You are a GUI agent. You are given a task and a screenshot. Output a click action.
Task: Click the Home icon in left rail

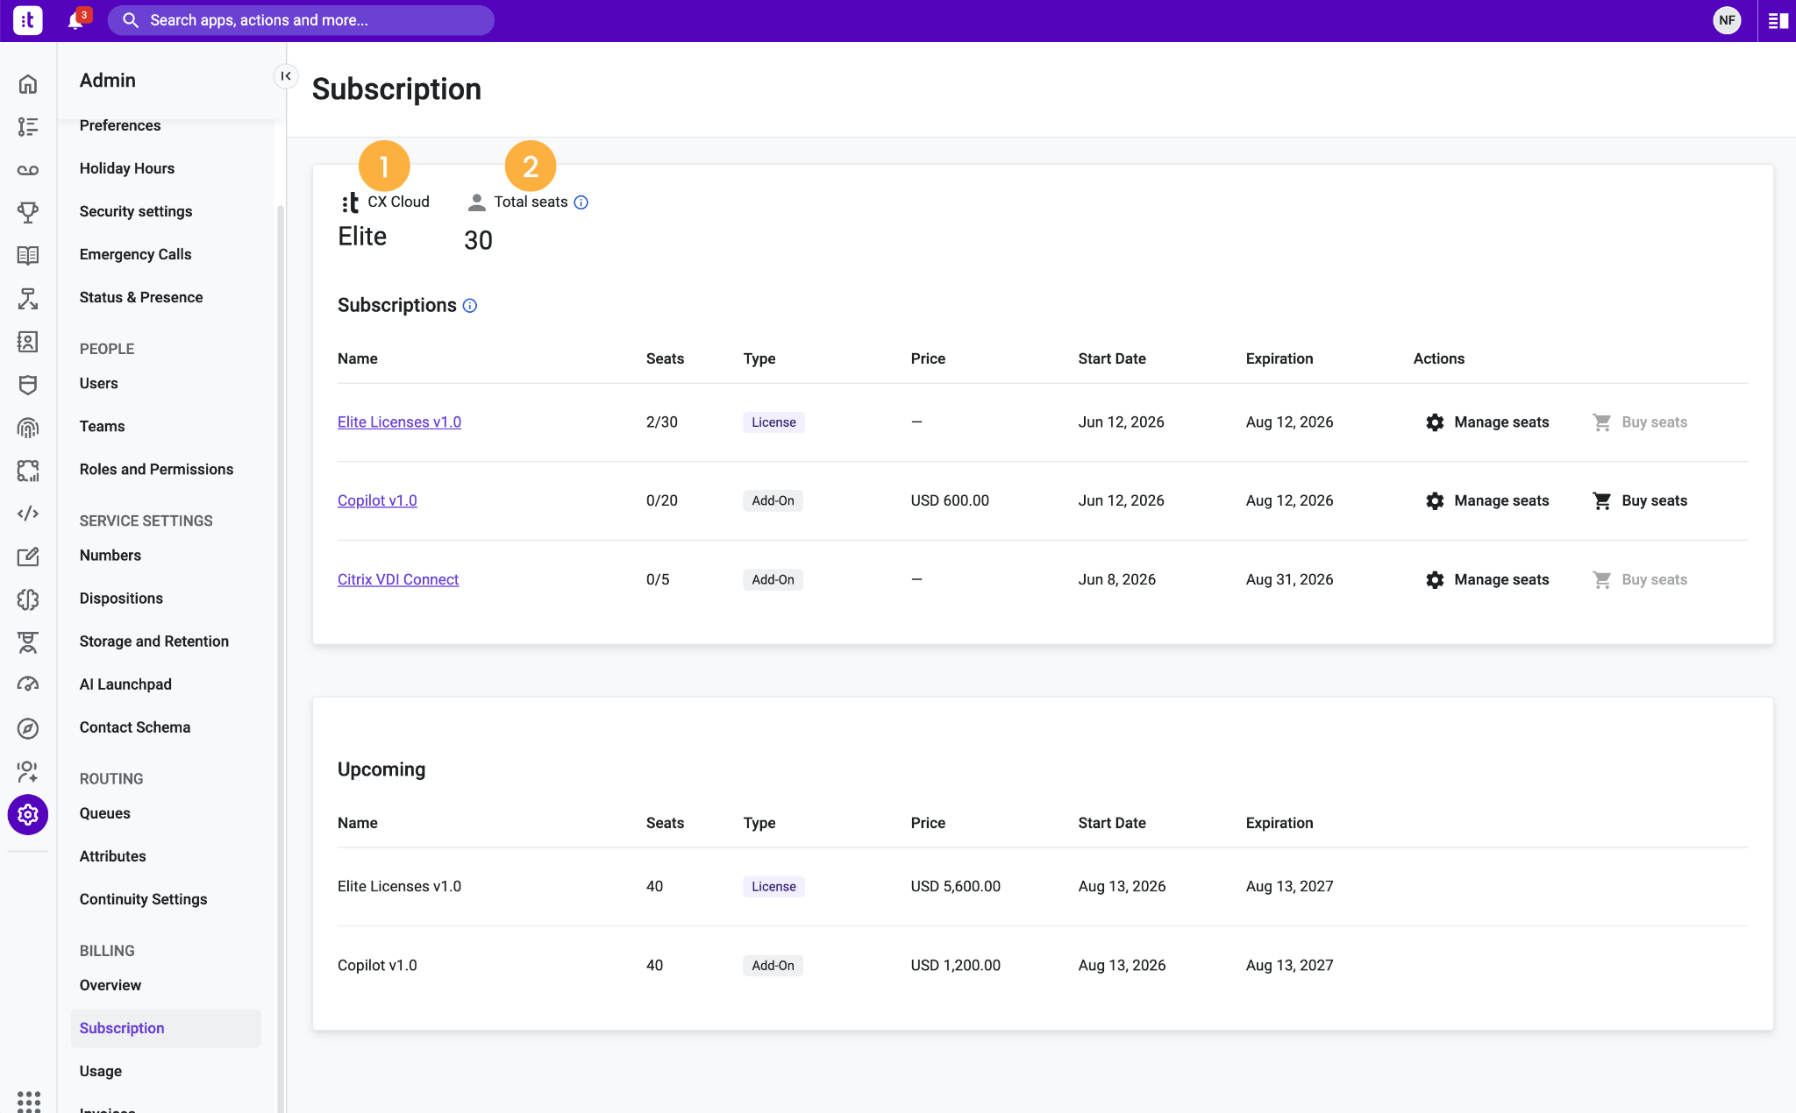28,84
